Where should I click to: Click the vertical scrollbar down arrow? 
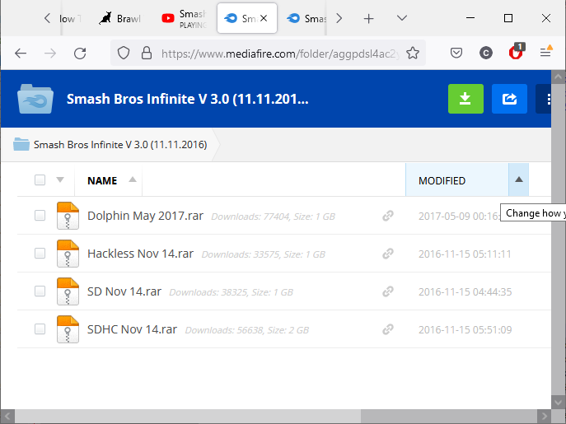pyautogui.click(x=558, y=403)
